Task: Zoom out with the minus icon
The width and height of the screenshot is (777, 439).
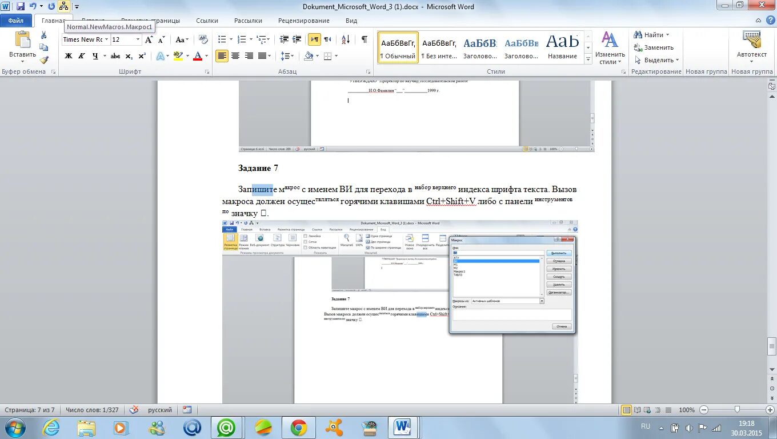Action: 703,410
